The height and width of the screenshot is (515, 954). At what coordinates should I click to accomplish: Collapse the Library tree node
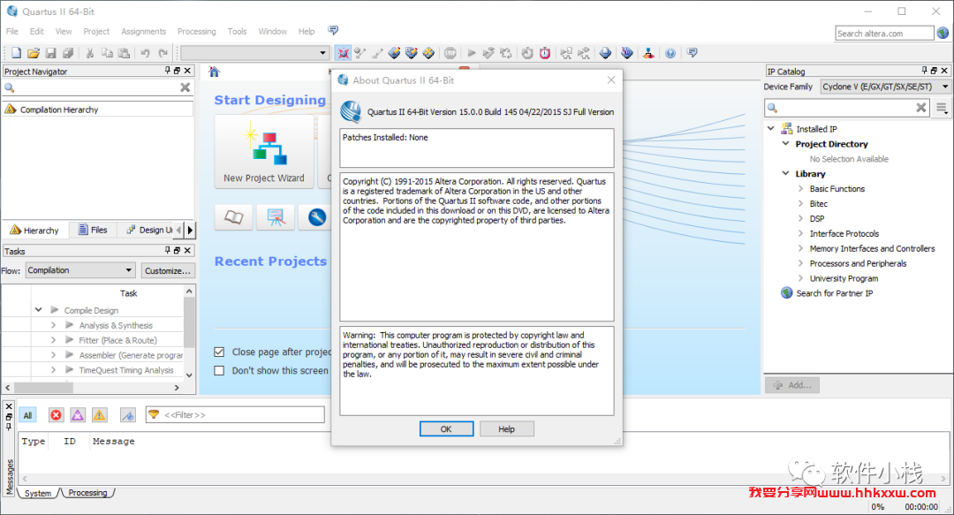(785, 173)
